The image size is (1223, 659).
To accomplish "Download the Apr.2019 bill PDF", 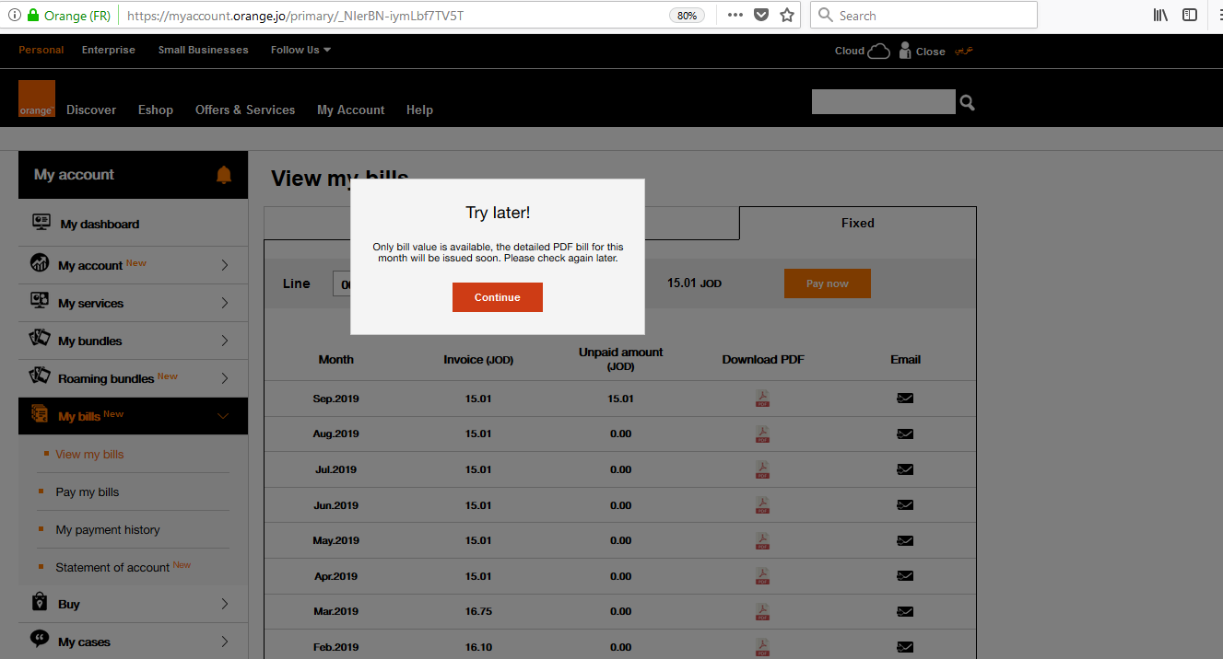I will tap(762, 576).
